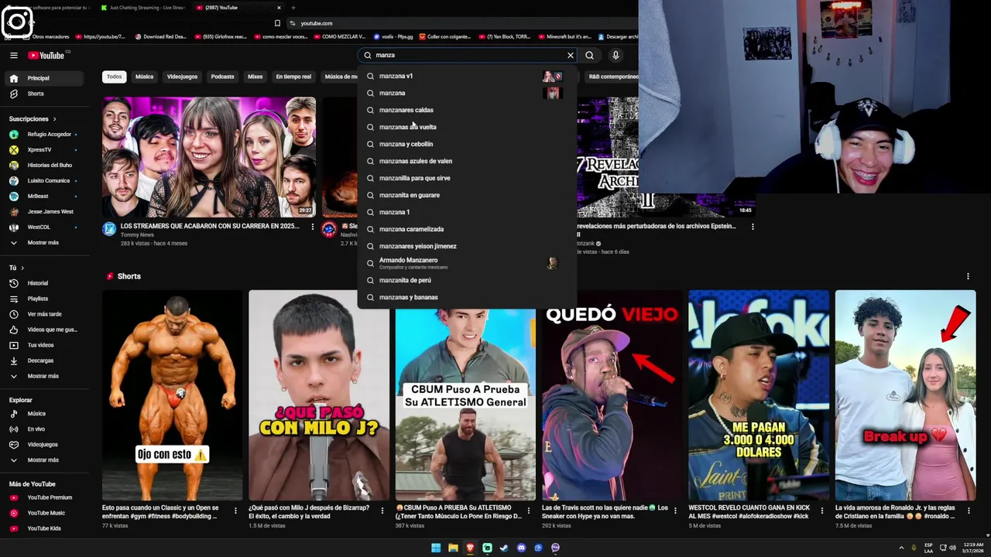
Task: Select the En tiempo real filter chip
Action: 293,77
